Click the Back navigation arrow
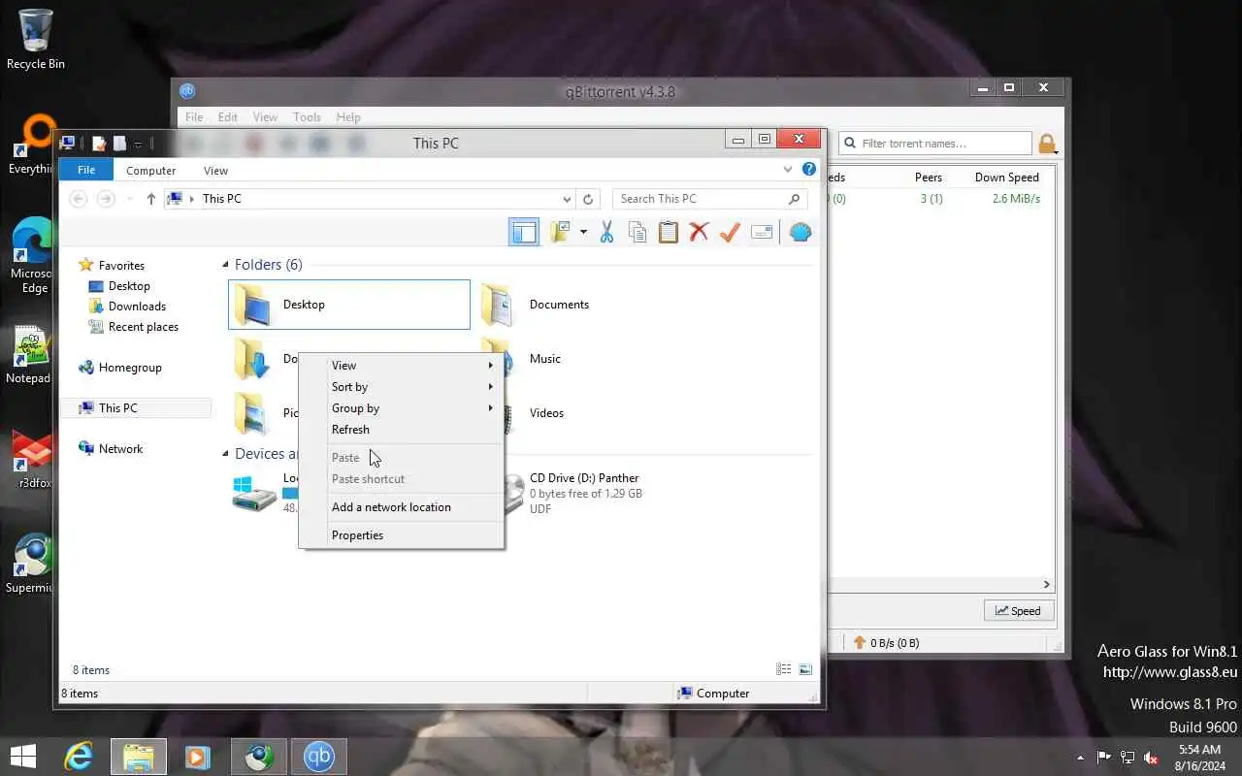This screenshot has height=776, width=1242. (79, 199)
